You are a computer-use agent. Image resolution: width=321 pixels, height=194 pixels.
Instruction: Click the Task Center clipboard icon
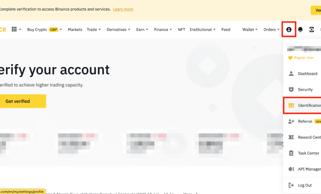pos(291,153)
